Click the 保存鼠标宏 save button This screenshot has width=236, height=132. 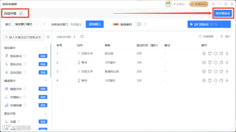[223, 13]
